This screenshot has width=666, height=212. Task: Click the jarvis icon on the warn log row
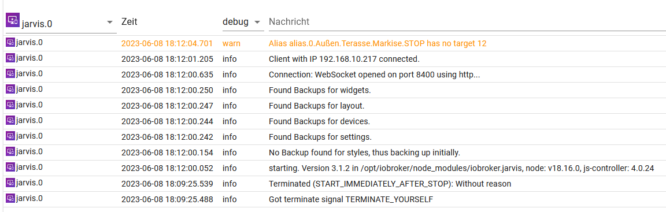coord(10,42)
